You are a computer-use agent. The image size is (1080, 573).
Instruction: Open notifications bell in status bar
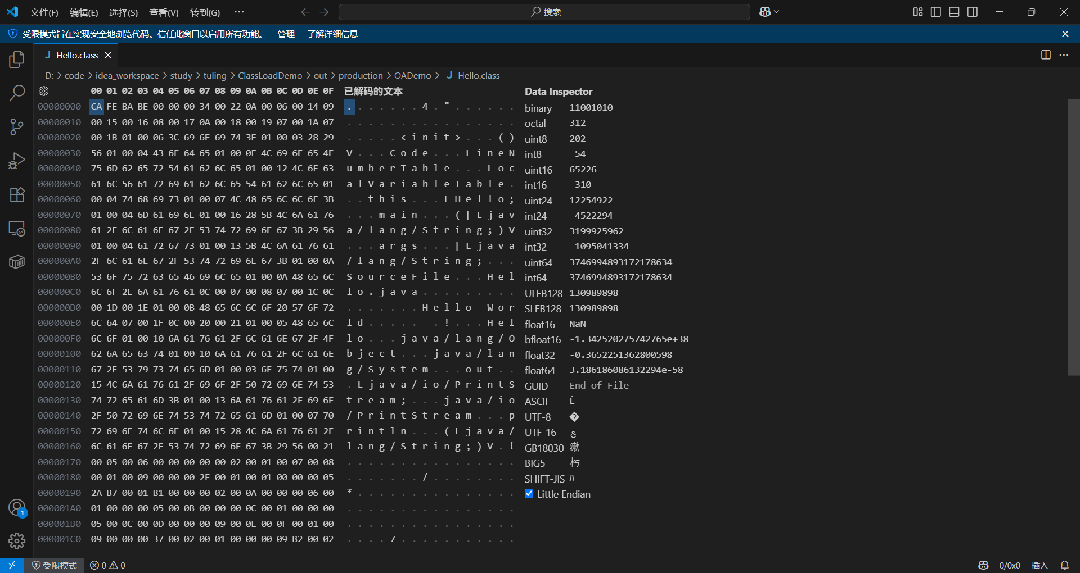point(1065,565)
